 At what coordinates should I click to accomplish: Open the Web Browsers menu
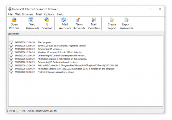pyautogui.click(x=24, y=14)
